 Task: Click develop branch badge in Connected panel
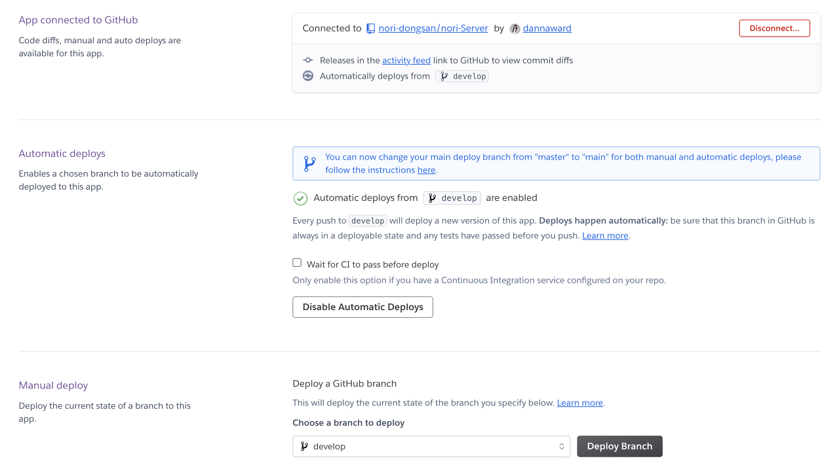point(462,76)
